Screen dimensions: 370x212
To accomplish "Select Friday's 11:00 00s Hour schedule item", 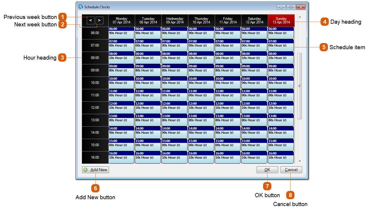I will tap(227, 95).
